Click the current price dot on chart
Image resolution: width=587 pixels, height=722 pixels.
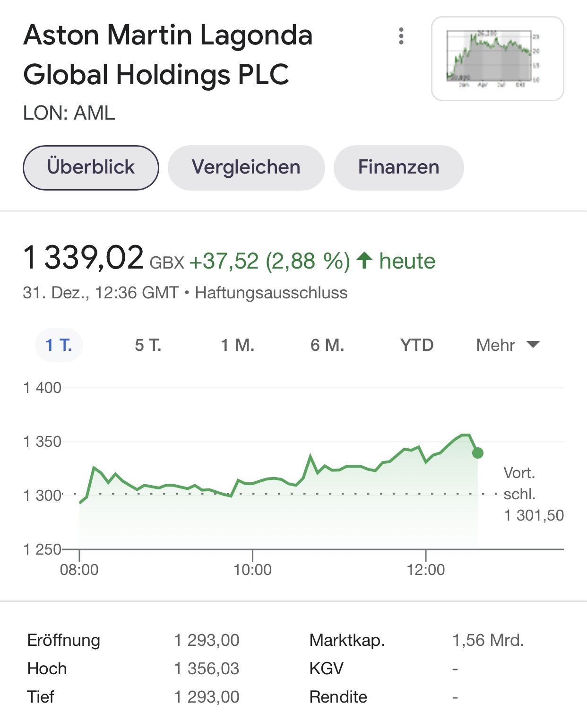point(478,453)
